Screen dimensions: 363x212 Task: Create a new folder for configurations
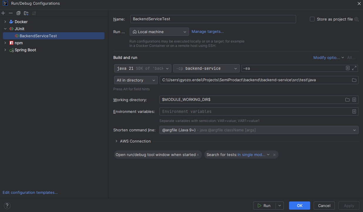pyautogui.click(x=26, y=13)
